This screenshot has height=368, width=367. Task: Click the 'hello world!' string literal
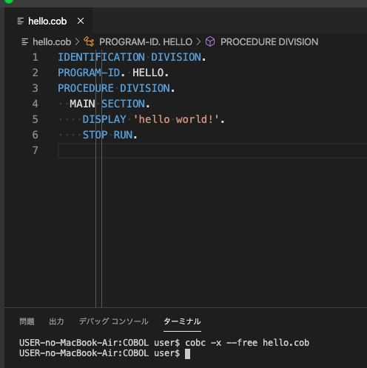coord(176,119)
